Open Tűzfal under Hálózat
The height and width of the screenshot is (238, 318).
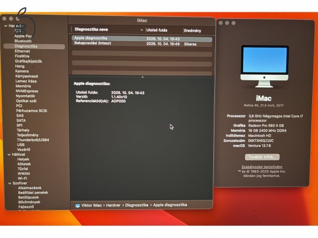point(23,169)
